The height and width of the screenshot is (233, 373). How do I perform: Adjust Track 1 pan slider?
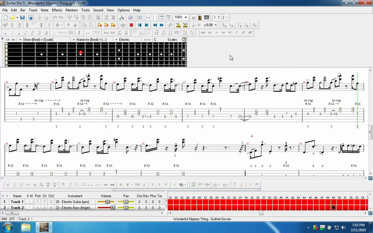click(x=126, y=202)
